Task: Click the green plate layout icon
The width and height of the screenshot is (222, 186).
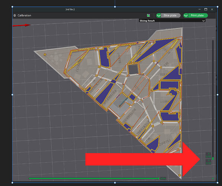Action: 148,15
